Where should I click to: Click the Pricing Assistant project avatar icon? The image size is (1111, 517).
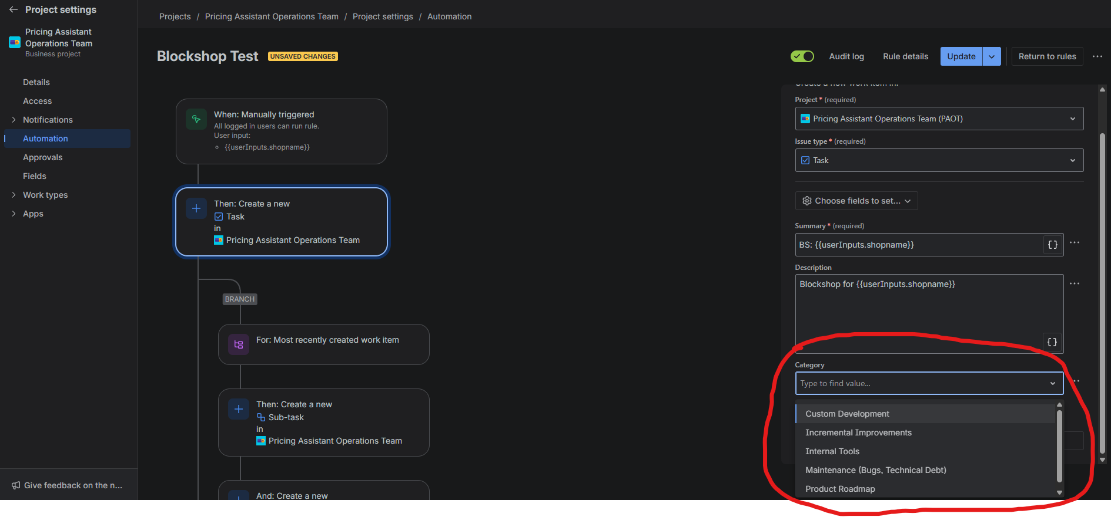[x=15, y=42]
